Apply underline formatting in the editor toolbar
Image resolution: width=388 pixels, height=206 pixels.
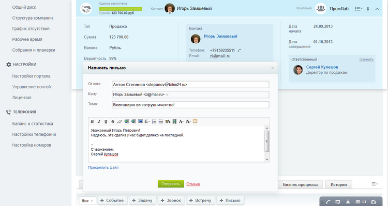106,121
